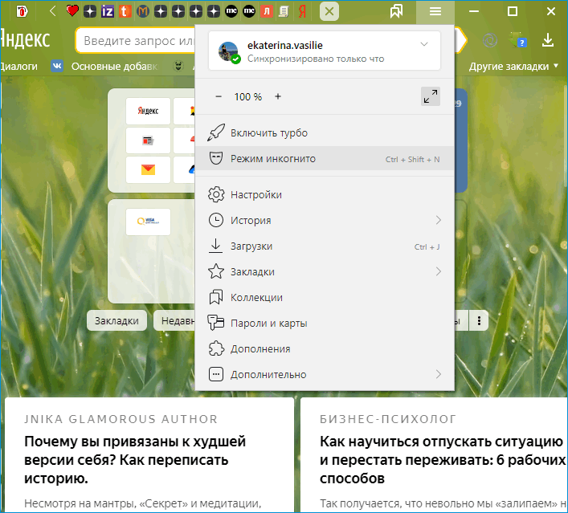Open 'История' menu entry
568x513 pixels.
point(325,220)
